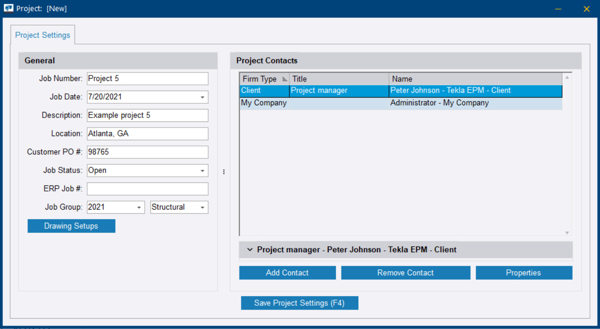Open contact Properties

click(524, 273)
